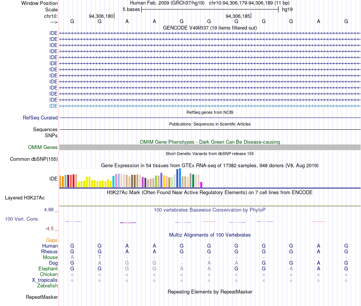Viewport: 361px width, 306px height.
Task: Click the Sequences SNPs track label
Action: [45, 133]
